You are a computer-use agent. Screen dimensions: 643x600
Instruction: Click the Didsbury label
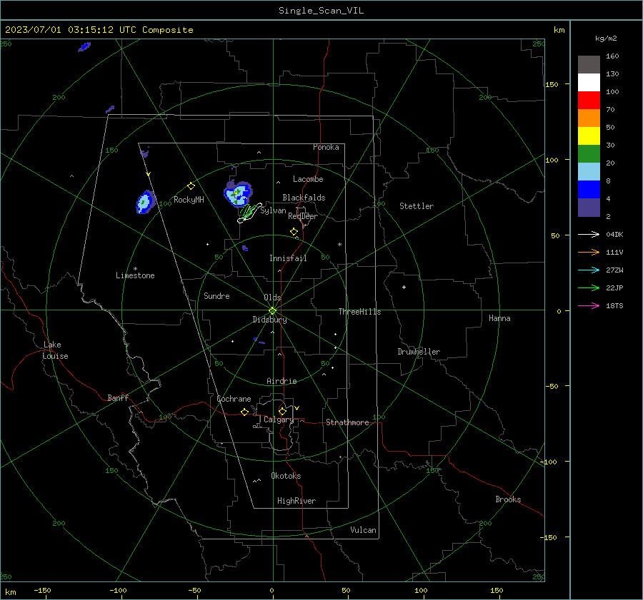[269, 320]
